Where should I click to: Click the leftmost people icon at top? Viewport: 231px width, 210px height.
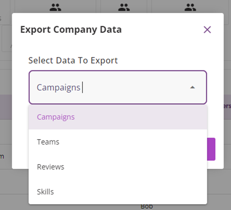pos(55,7)
